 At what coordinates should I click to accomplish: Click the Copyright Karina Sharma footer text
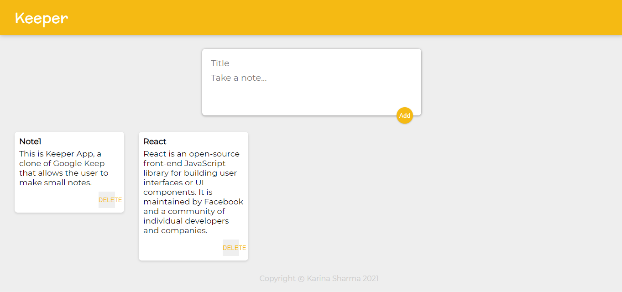pos(319,278)
